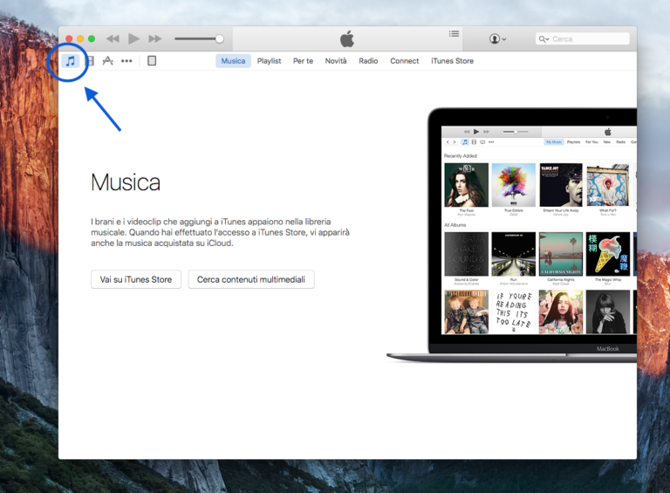
Task: Select the Musica tab
Action: [x=233, y=61]
